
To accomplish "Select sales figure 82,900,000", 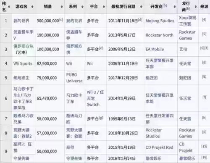I will click(47, 63).
